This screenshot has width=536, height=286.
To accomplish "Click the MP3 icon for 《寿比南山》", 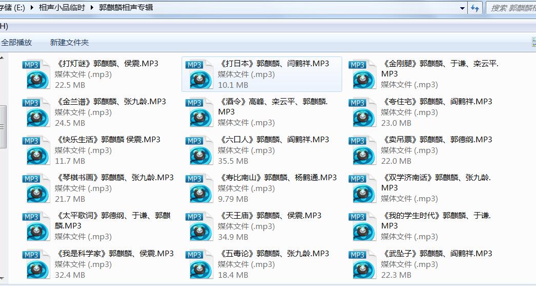I will tap(200, 188).
